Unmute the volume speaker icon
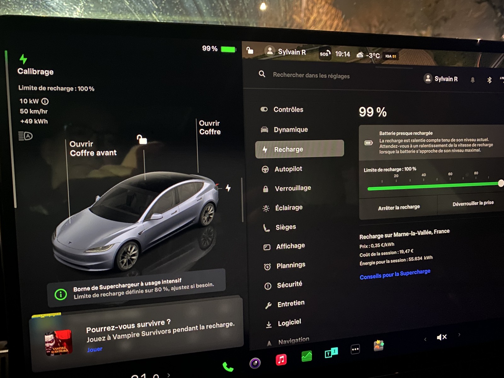The height and width of the screenshot is (378, 504). point(442,337)
